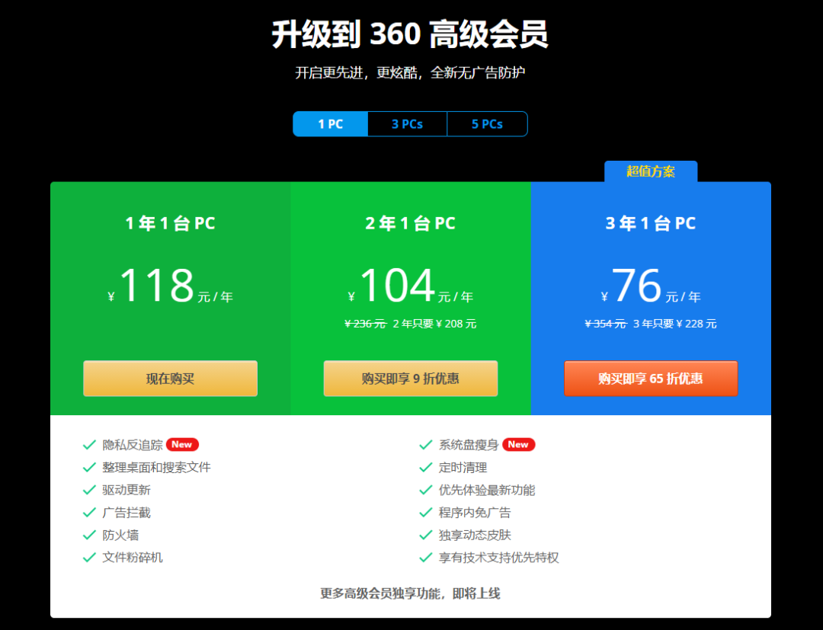Click the red New badge next to 系统盘瘦身

(x=518, y=444)
